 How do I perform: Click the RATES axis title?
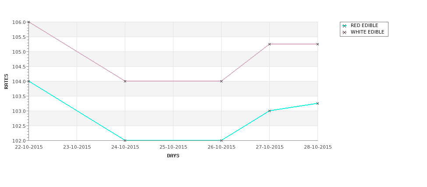6,82
